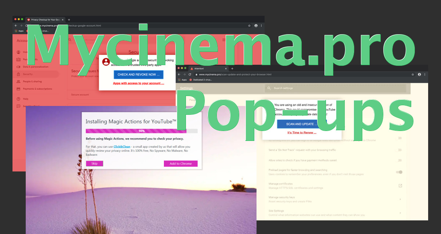Click the Security lock icon in the sidebar
441x234 pixels.
pyautogui.click(x=18, y=74)
